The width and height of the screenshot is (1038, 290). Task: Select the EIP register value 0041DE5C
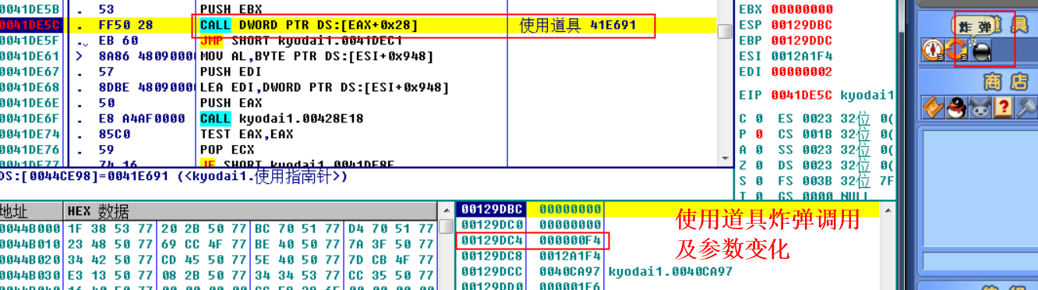[x=802, y=95]
